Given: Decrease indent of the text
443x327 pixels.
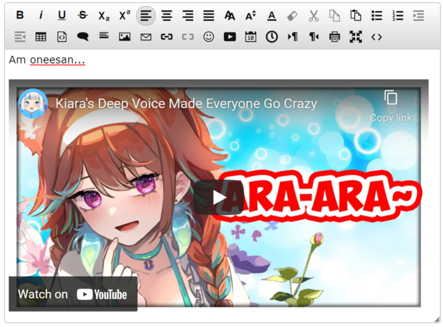Looking at the screenshot, I should [x=20, y=37].
